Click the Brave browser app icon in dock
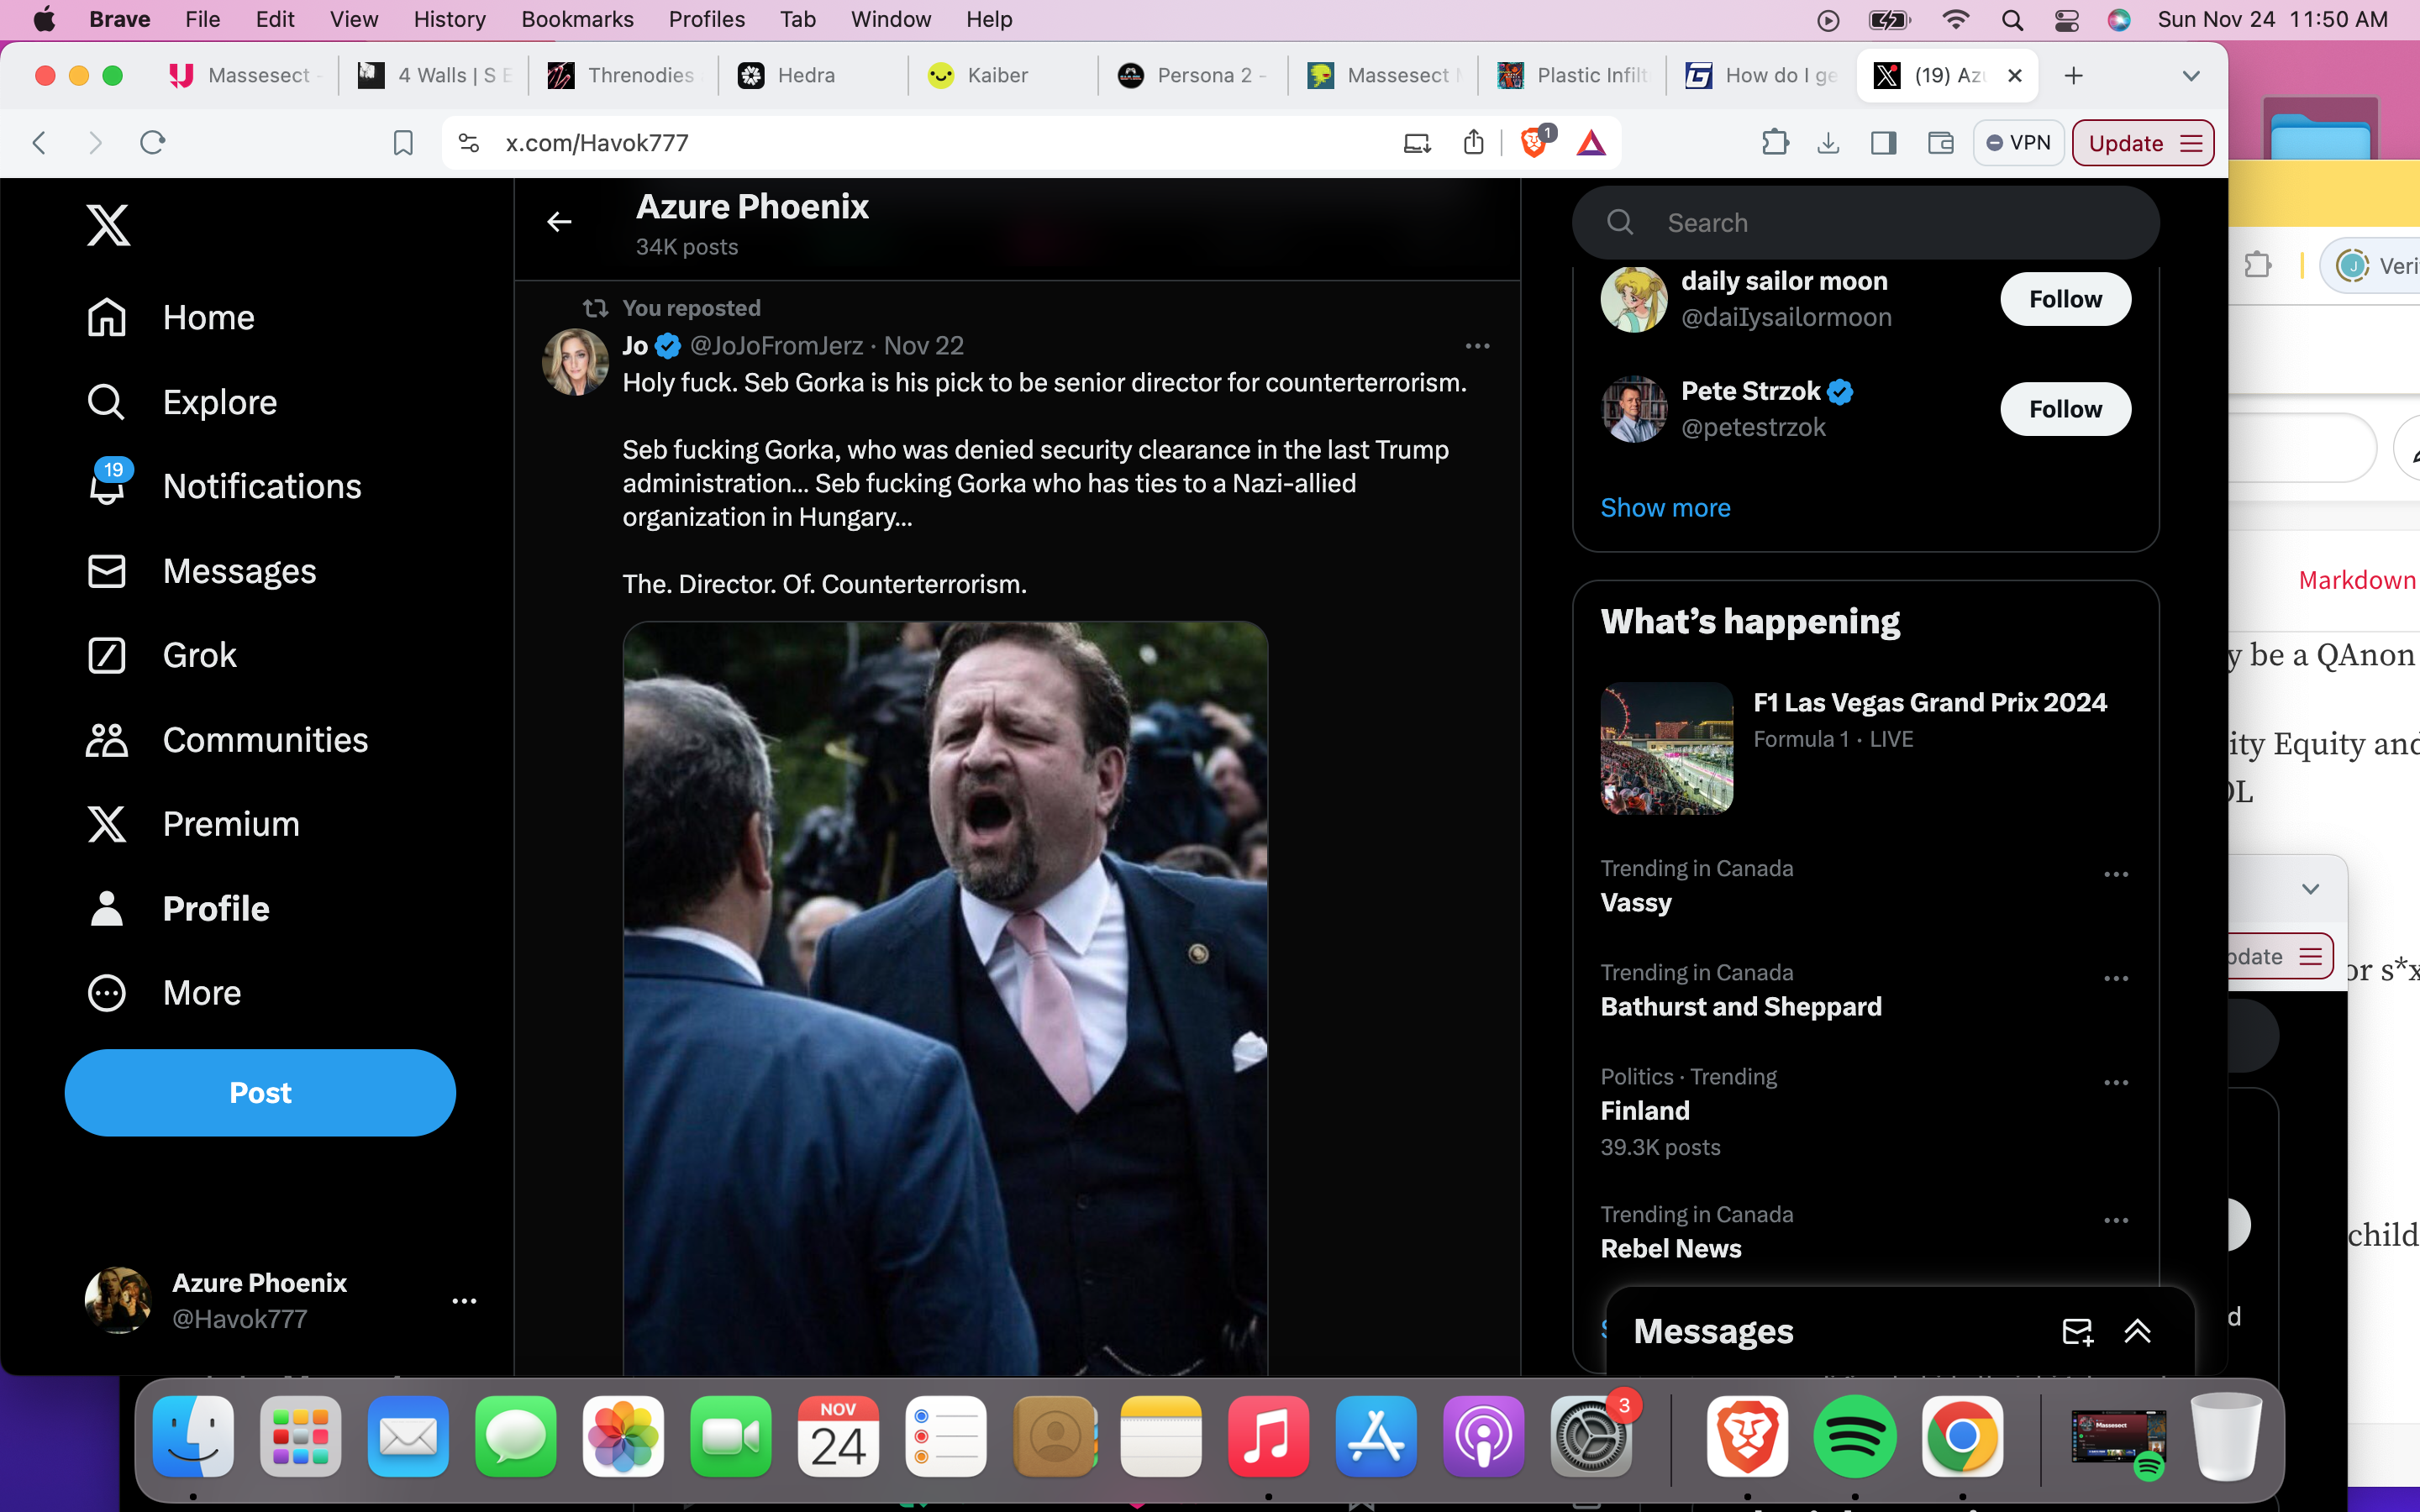This screenshot has height=1512, width=2420. pos(1746,1436)
